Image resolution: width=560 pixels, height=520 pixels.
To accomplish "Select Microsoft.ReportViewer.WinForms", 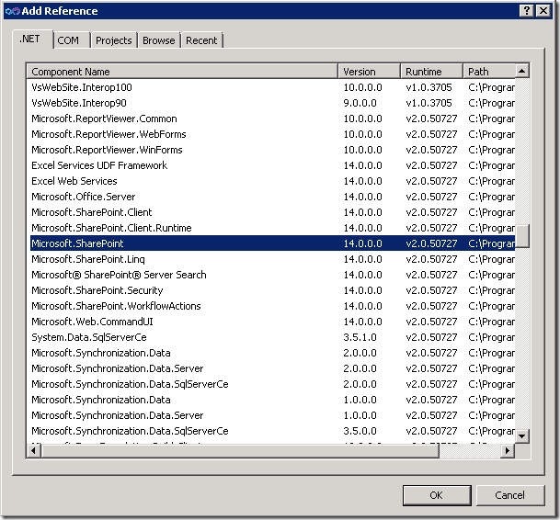I will coord(272,150).
